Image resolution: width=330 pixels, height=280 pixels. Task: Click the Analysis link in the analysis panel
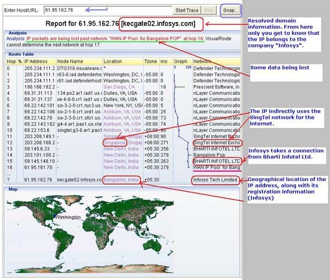[15, 39]
